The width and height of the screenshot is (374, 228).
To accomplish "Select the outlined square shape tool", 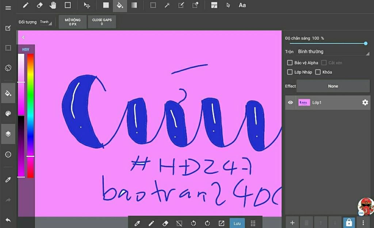I will 68,5.
